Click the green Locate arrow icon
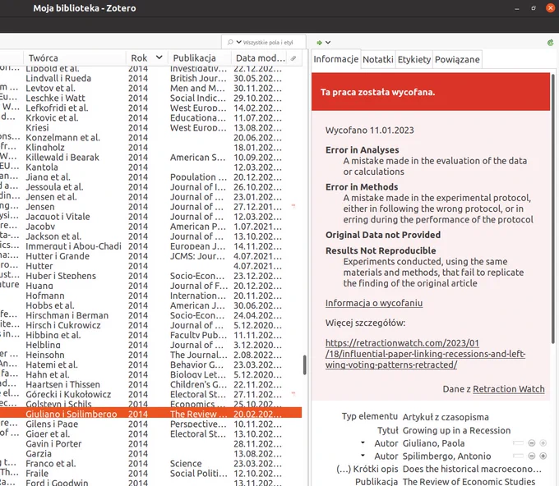Viewport: 559px width, 486px height. pyautogui.click(x=319, y=43)
